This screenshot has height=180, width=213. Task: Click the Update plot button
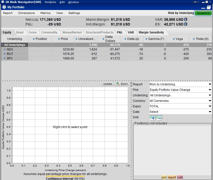(x=108, y=84)
